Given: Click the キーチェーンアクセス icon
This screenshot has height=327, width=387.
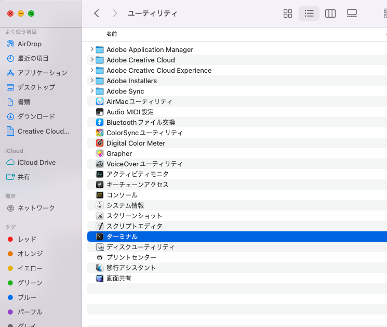Looking at the screenshot, I should click(x=100, y=185).
